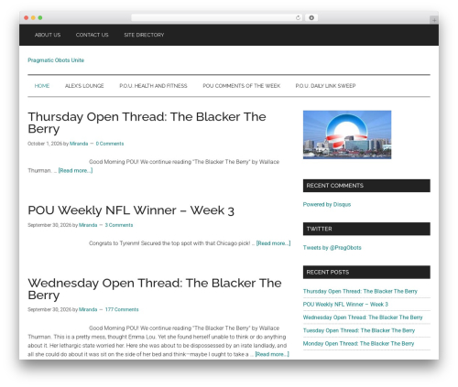Click the yellow minimize window dot
Screen dimensions: 458x387
coord(33,17)
